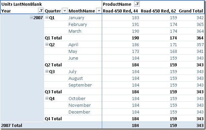This screenshot has width=206, height=130.
Task: Open the Year filter dropdown
Action: point(41,11)
